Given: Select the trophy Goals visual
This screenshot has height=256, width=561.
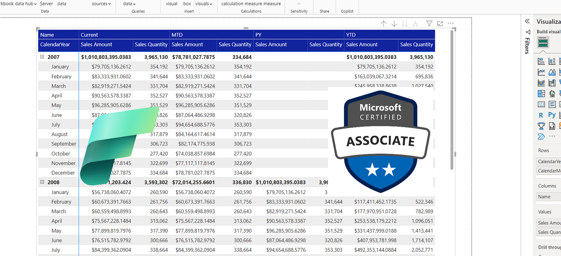Looking at the screenshot, I should pos(541,126).
